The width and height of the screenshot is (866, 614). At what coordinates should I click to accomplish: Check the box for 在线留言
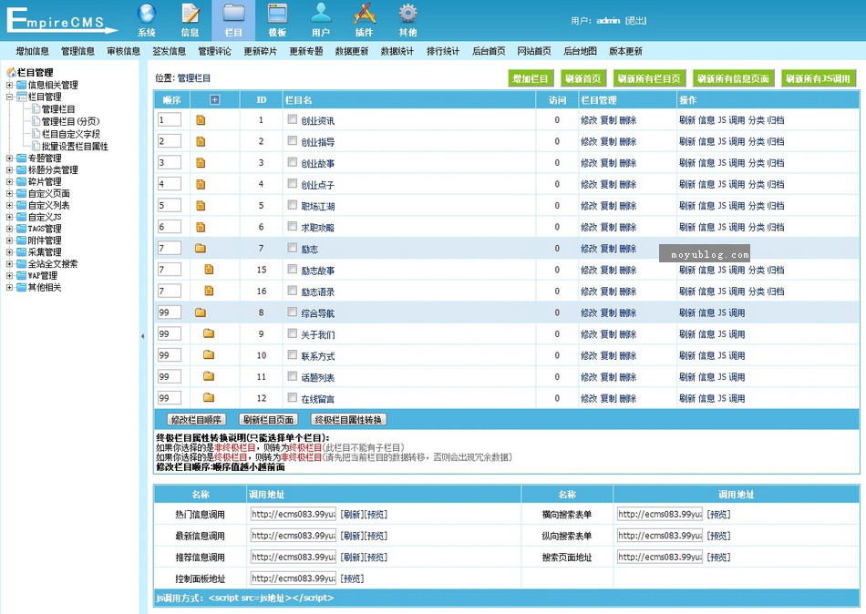pyautogui.click(x=293, y=397)
